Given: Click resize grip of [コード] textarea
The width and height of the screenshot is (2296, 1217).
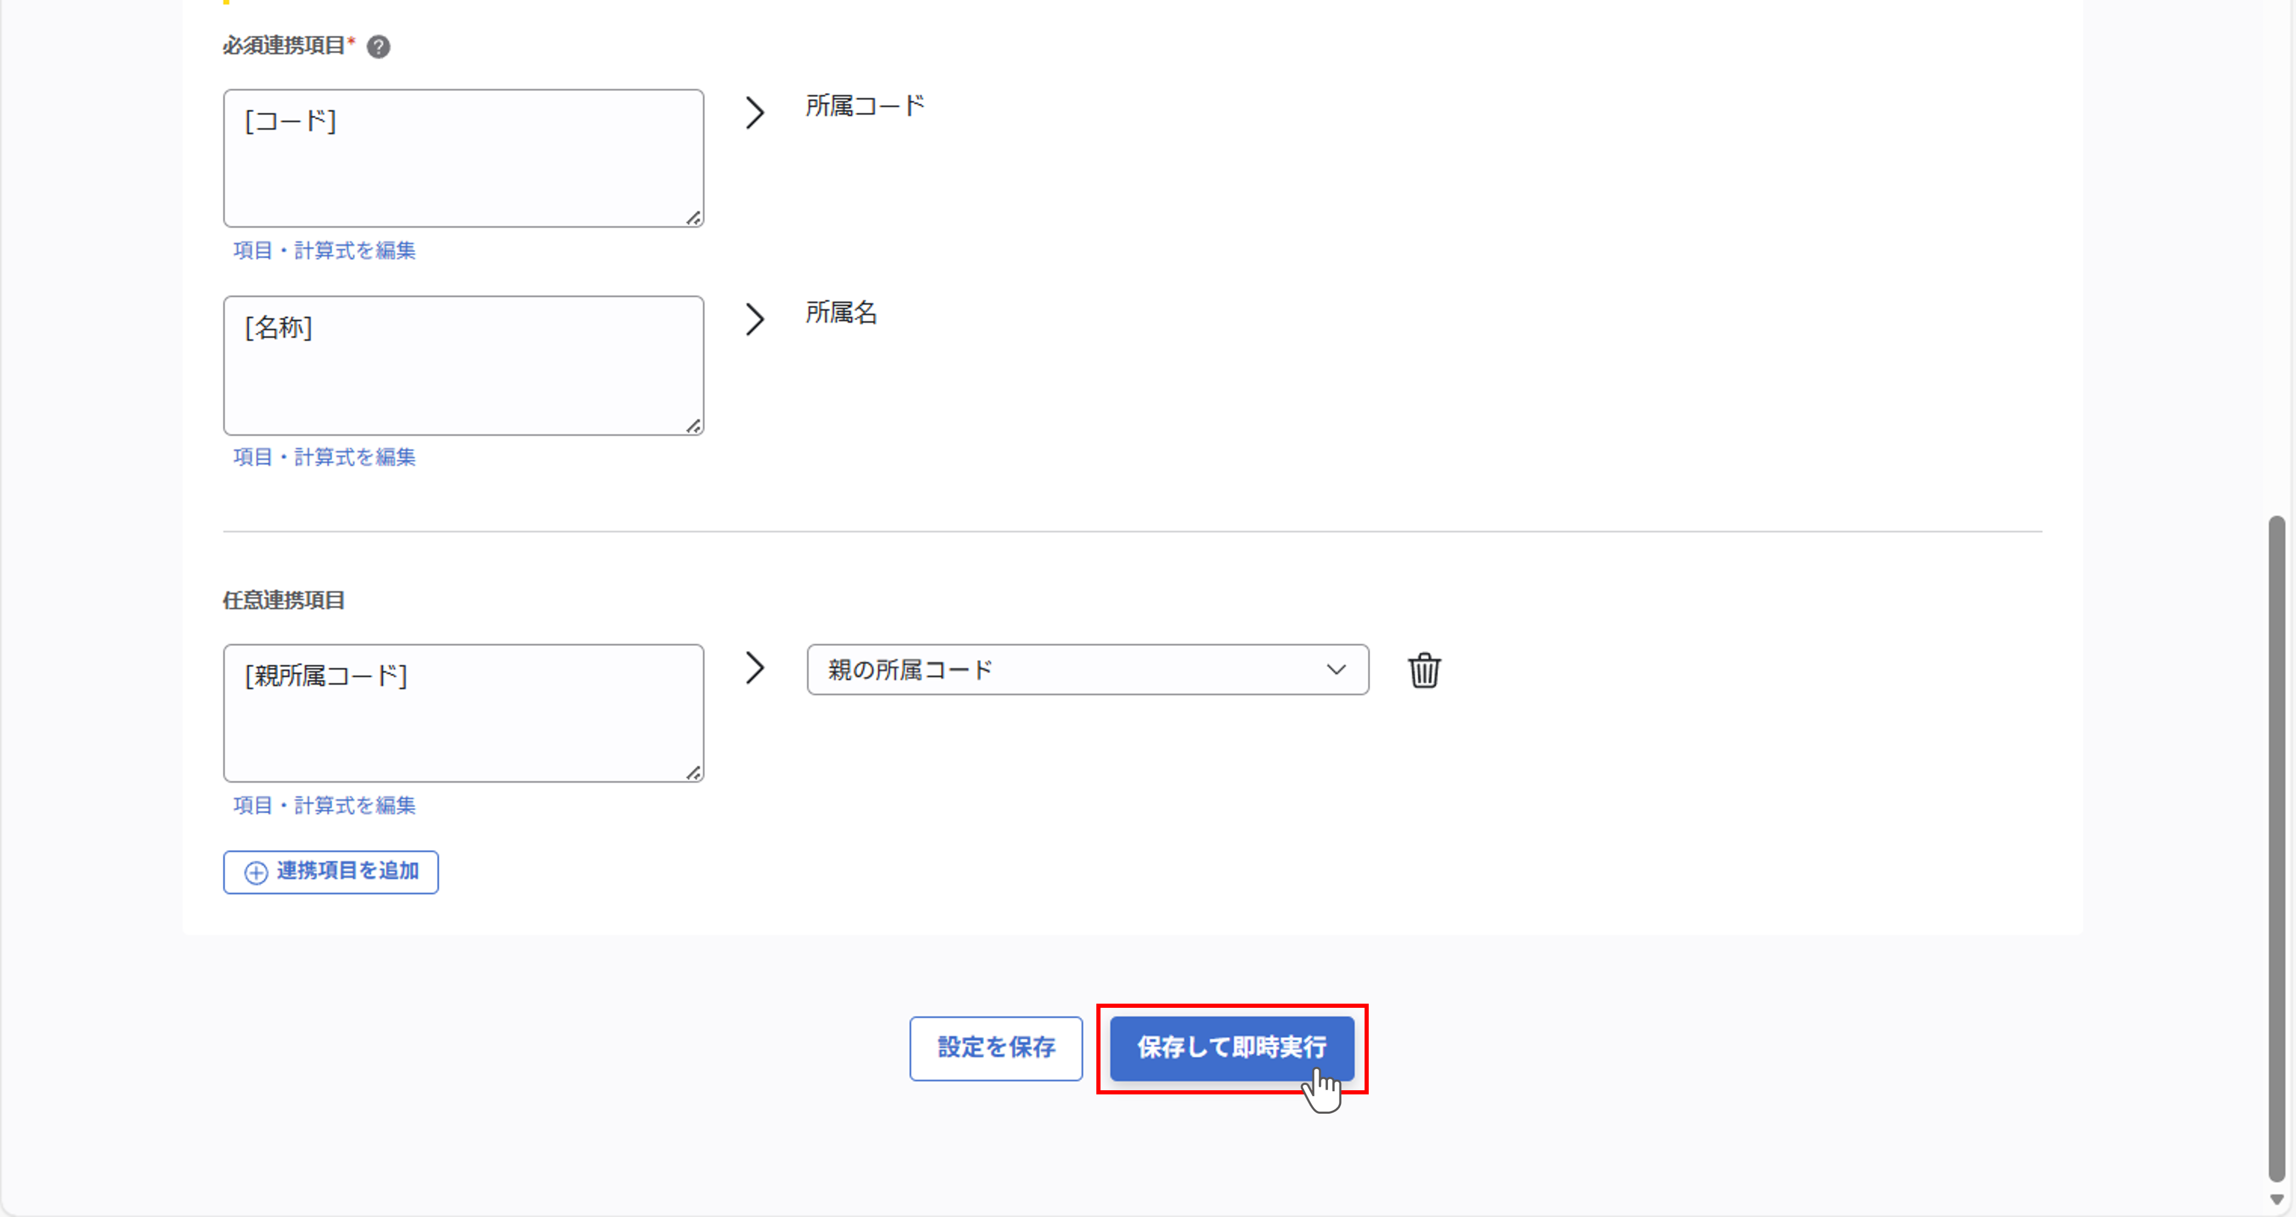Looking at the screenshot, I should pyautogui.click(x=693, y=218).
